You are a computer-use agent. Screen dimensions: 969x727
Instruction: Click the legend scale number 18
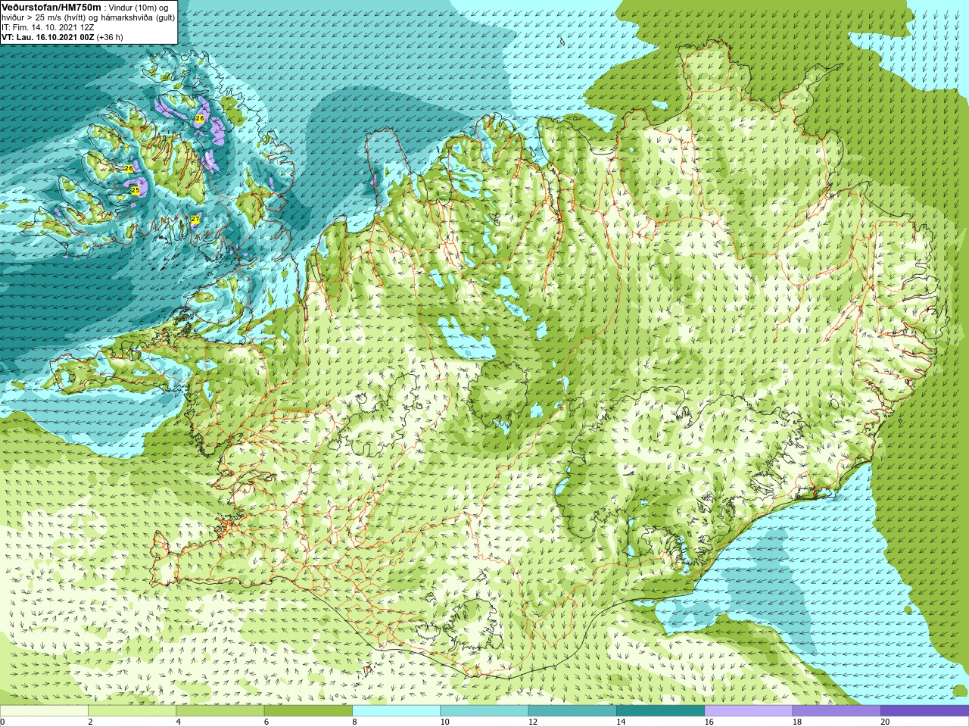tap(797, 722)
